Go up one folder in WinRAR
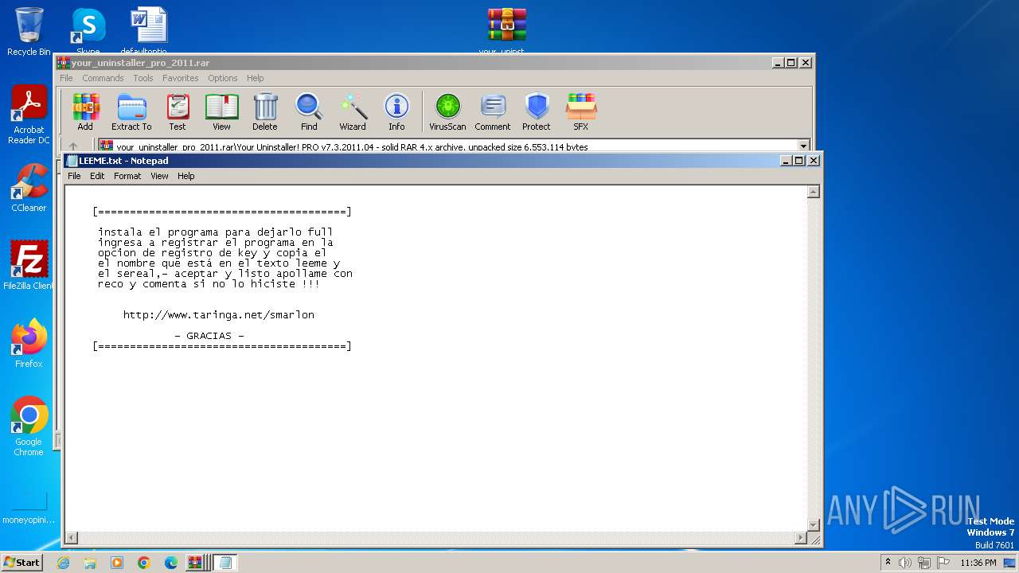The height and width of the screenshot is (573, 1019). pos(73,146)
